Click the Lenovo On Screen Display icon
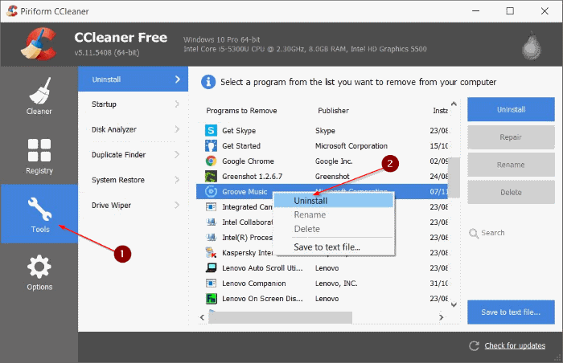Viewport: 563px width, 363px height. point(211,299)
